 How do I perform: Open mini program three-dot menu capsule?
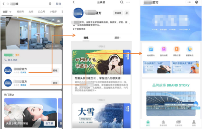189,2
